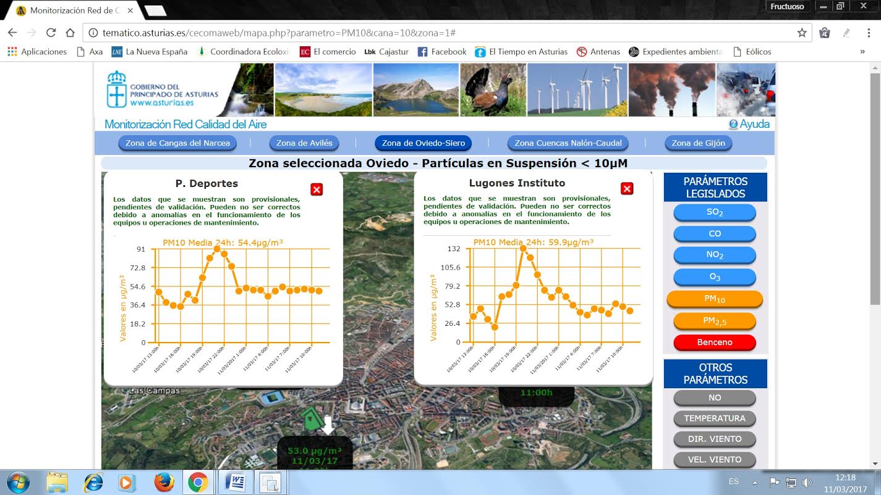Open Facebook bookmark
881x495 pixels.
pyautogui.click(x=442, y=52)
